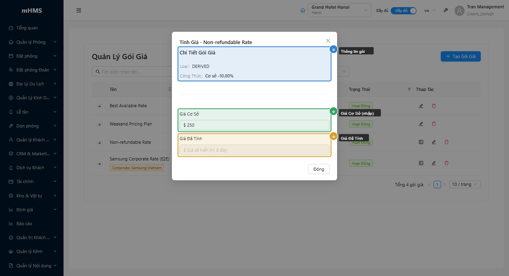Screen dimensions: 509x276
Task: Click the home icon beside hotel selector
Action: click(303, 10)
